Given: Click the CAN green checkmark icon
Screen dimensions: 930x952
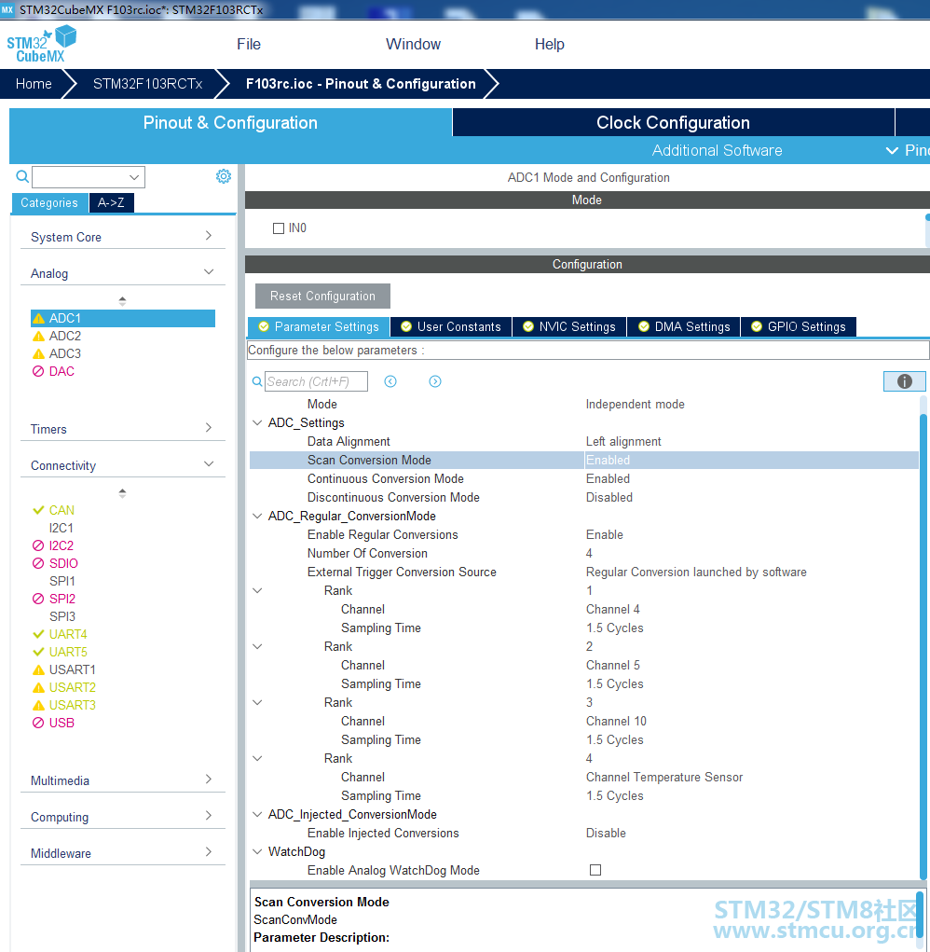Looking at the screenshot, I should pyautogui.click(x=38, y=510).
